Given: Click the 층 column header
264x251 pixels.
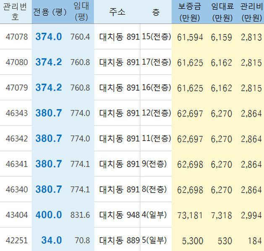Looking at the screenshot, I should coord(156,12).
